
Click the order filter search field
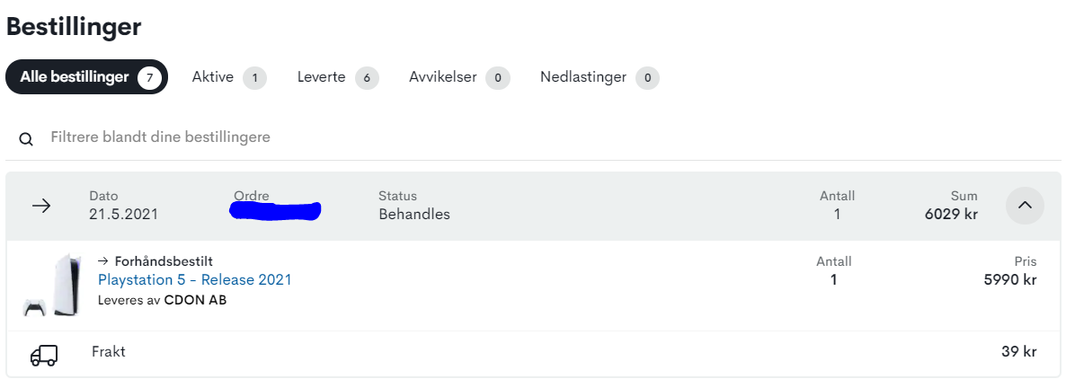(x=360, y=137)
